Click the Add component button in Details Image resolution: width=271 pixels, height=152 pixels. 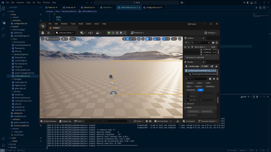coord(204,66)
